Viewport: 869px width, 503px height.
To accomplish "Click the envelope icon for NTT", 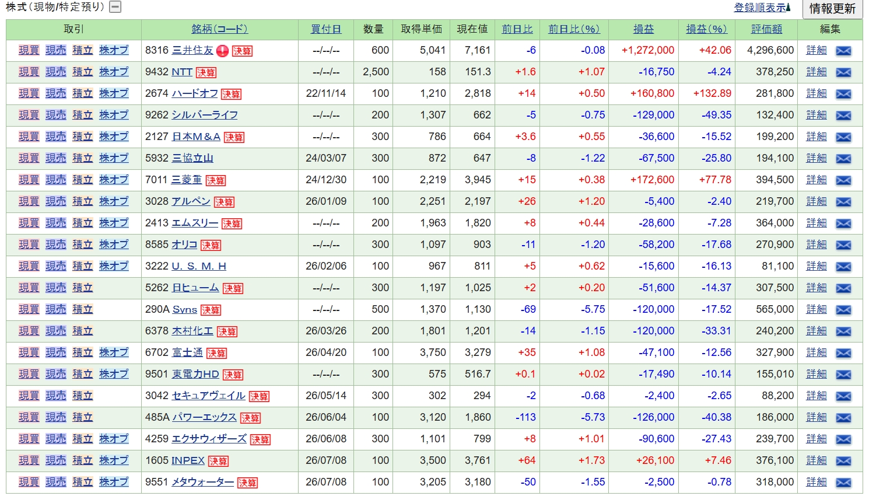I will (843, 72).
